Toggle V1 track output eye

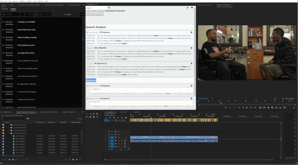pyautogui.click(x=119, y=137)
